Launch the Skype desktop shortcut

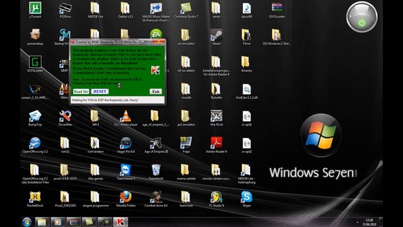click(246, 199)
